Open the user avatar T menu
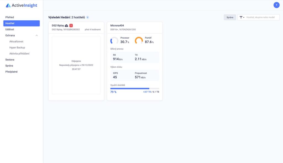 (x=276, y=5)
